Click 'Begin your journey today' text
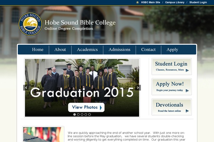Viewport: 214px width, 142px height. click(170, 90)
